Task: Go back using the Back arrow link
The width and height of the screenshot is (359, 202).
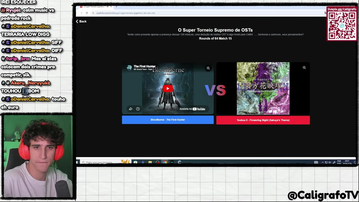Action: point(81,21)
